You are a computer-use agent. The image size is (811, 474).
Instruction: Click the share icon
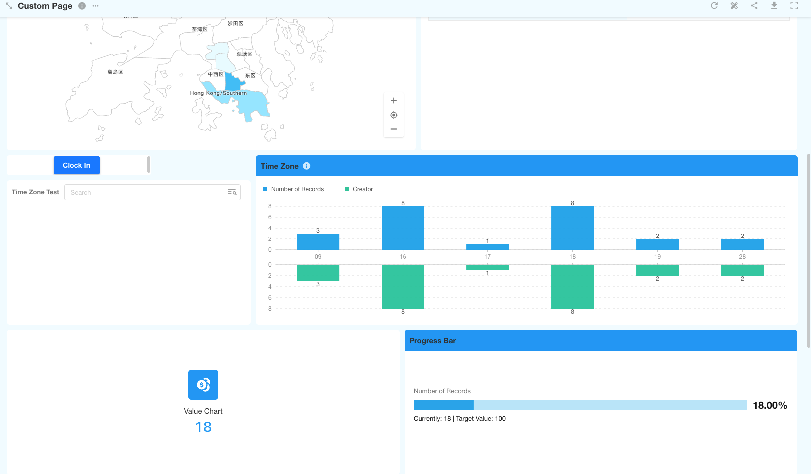(x=754, y=6)
